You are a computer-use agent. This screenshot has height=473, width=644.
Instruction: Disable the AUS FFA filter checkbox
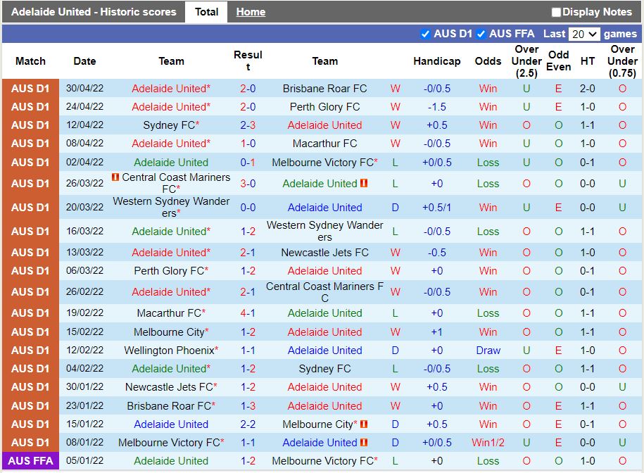(x=481, y=33)
